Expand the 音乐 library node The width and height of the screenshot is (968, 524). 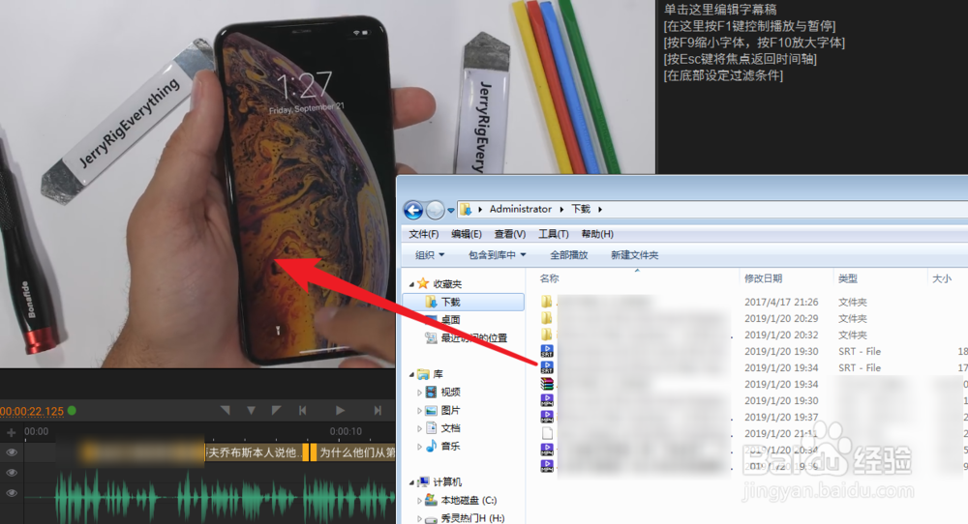420,447
